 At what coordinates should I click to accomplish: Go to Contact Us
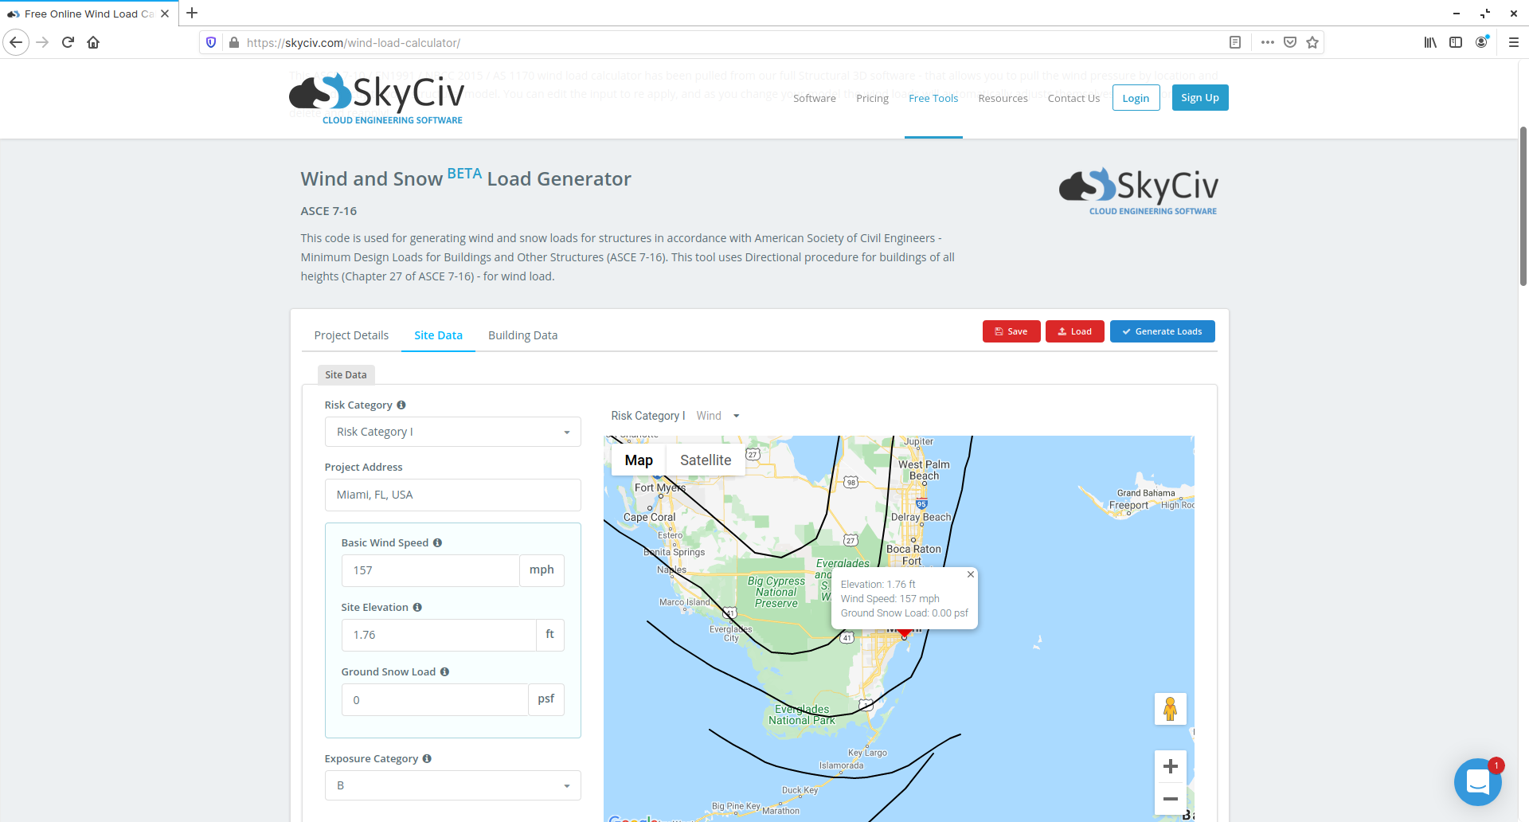pyautogui.click(x=1073, y=98)
